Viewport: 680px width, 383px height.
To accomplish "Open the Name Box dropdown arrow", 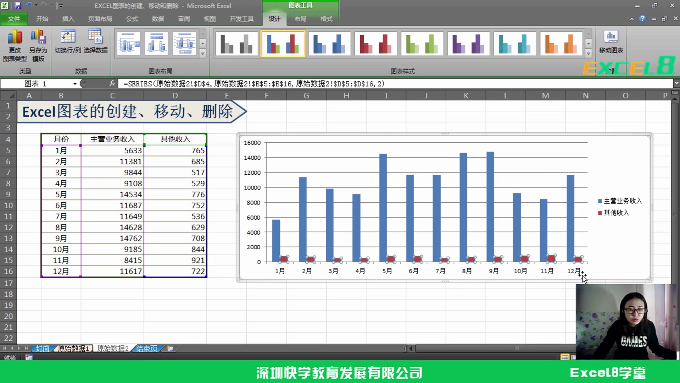I will point(75,84).
